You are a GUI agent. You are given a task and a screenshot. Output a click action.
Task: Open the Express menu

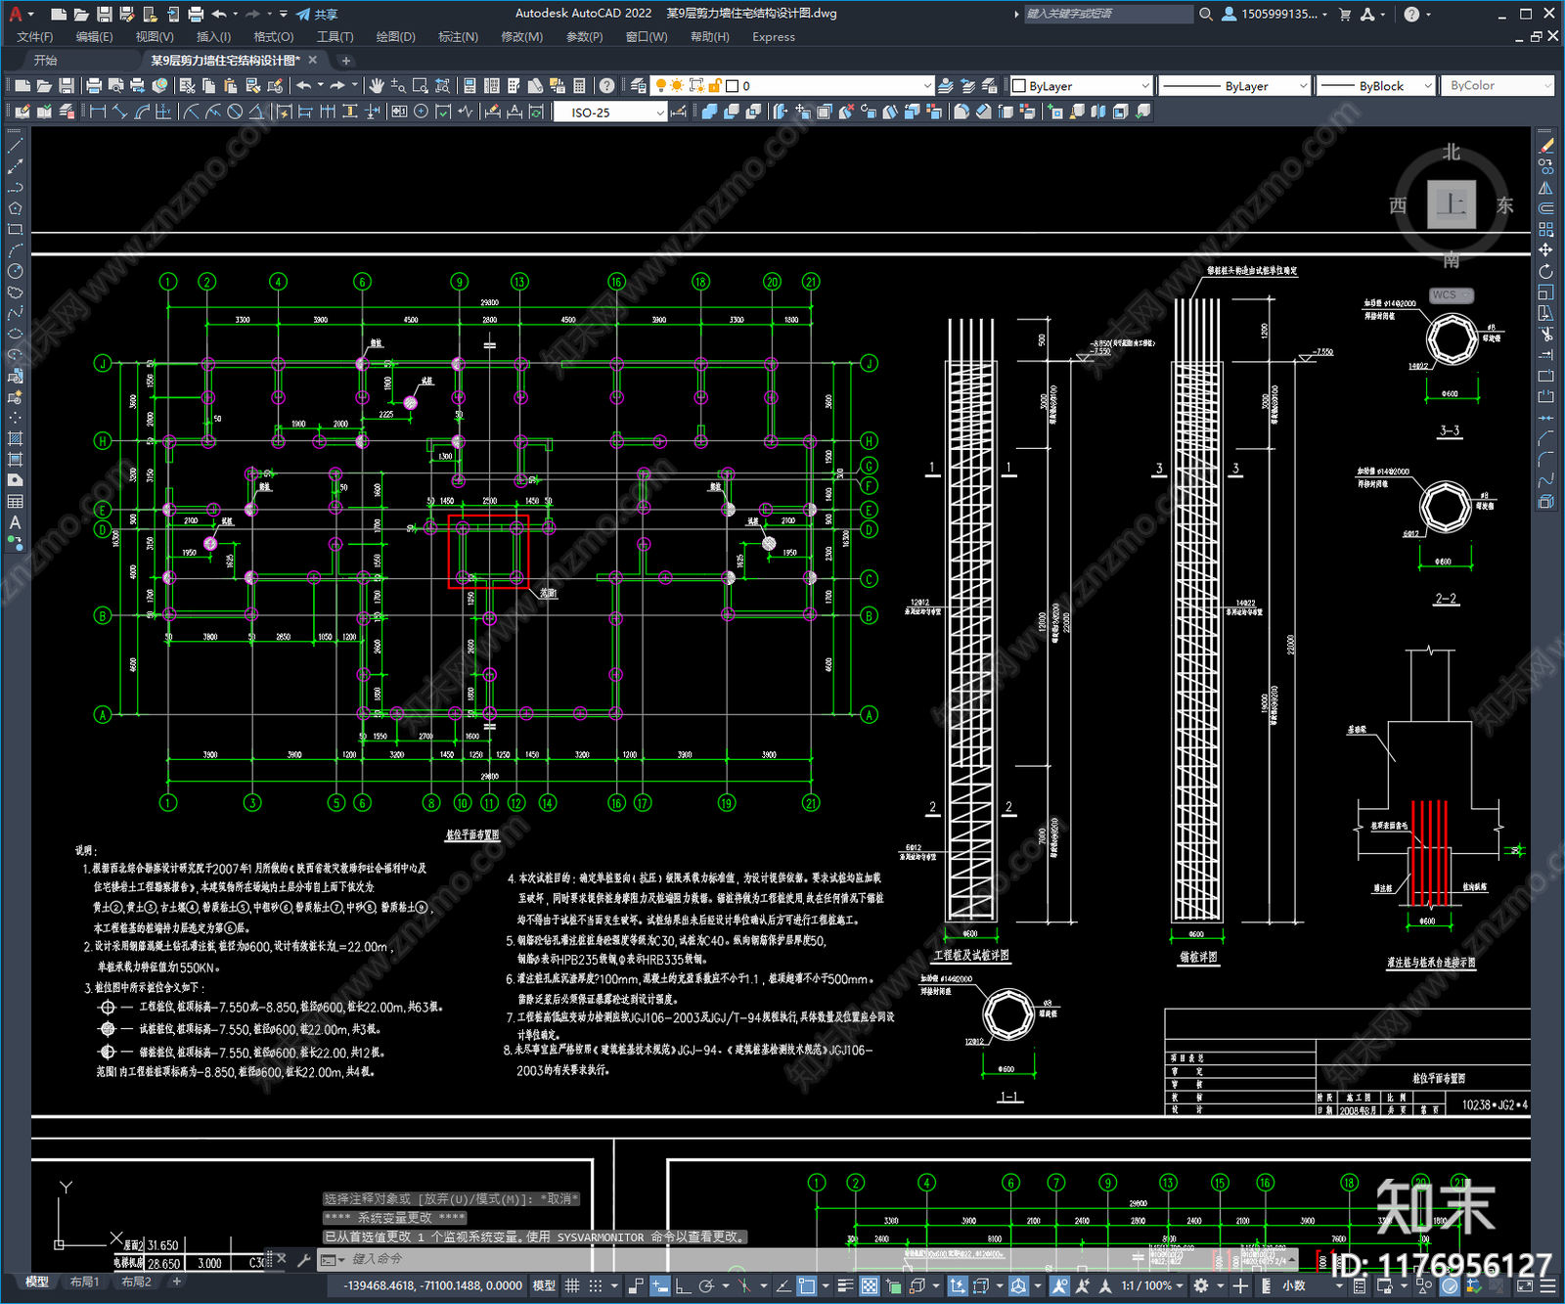point(774,37)
